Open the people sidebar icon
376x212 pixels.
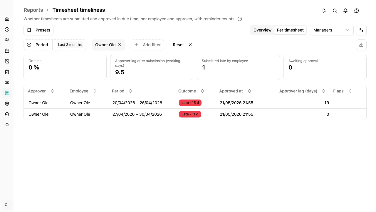(x=7, y=40)
